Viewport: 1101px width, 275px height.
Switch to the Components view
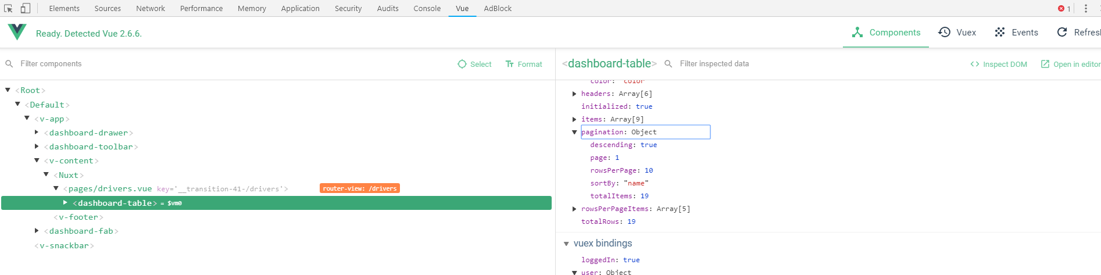click(x=886, y=33)
